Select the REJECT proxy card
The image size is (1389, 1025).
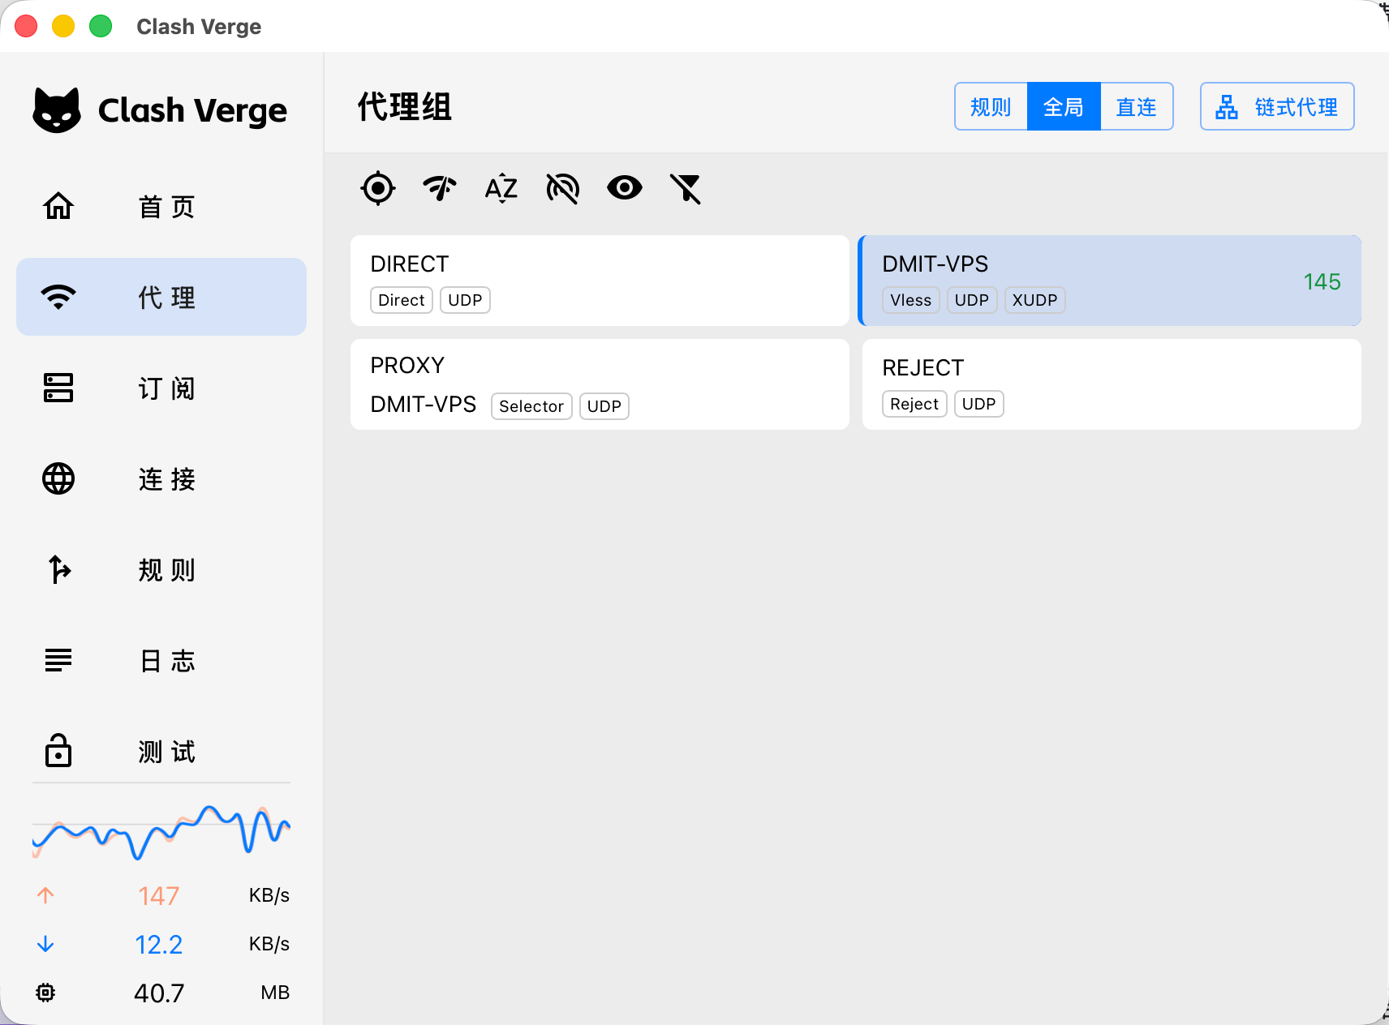tap(1112, 384)
